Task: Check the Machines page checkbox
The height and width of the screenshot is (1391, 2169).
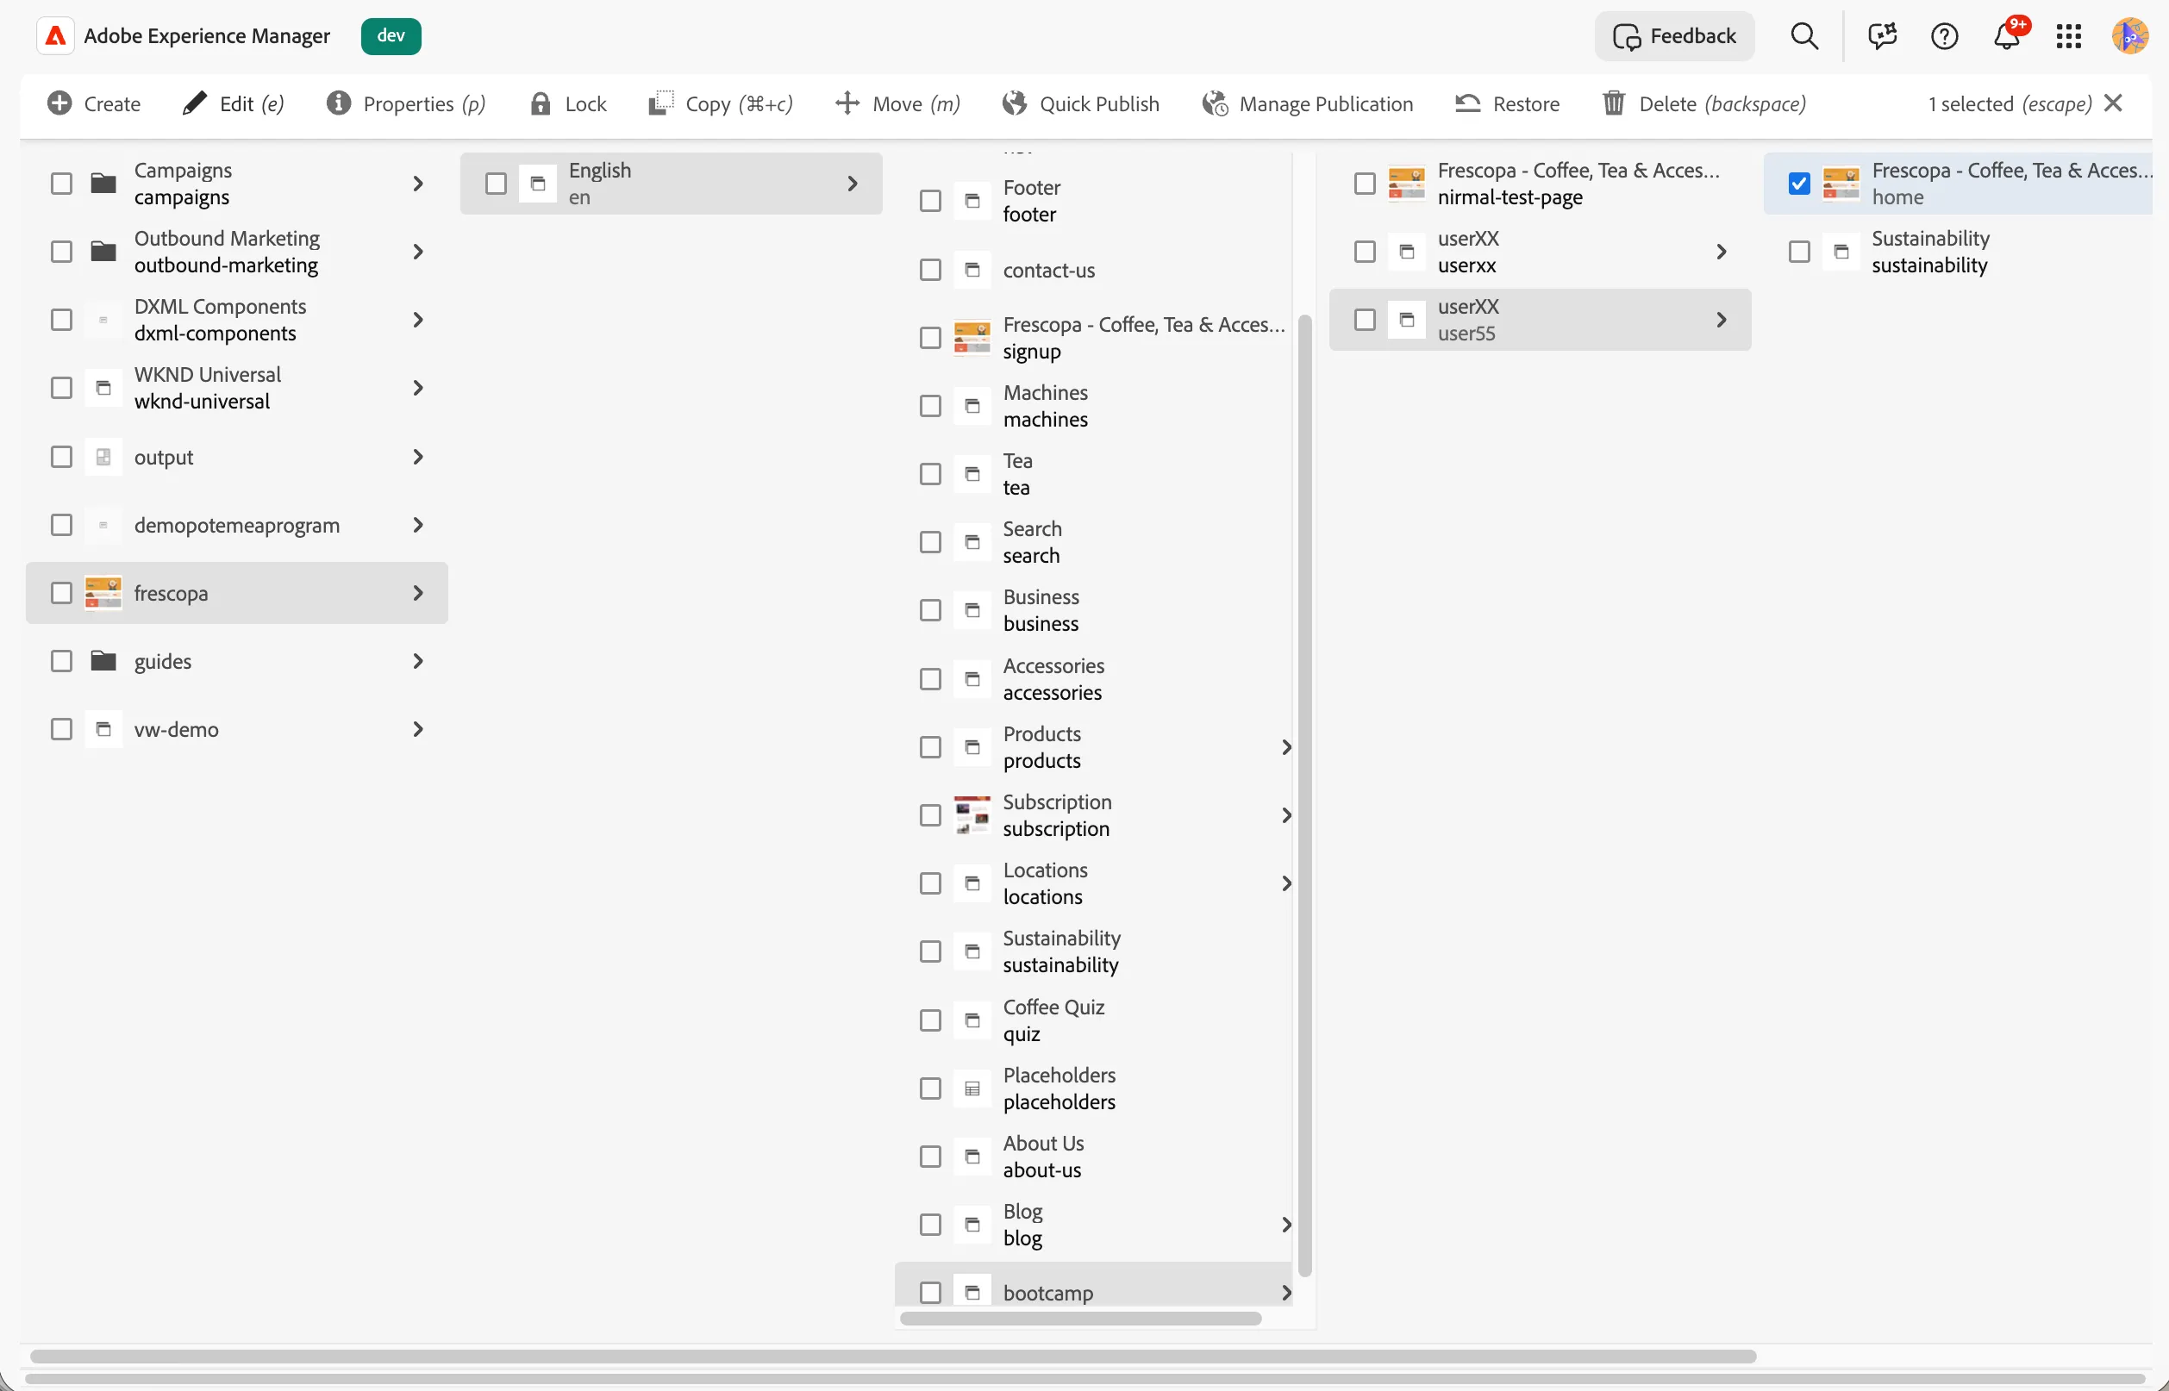Action: (x=930, y=407)
